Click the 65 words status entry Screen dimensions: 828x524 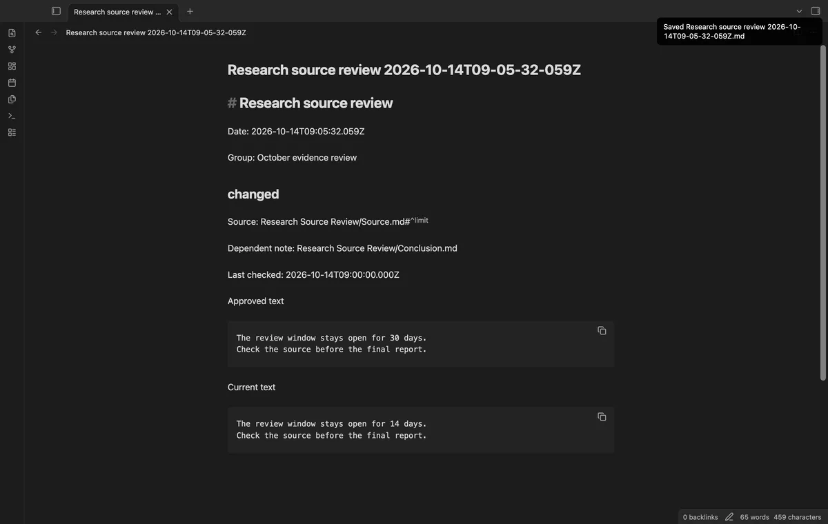pyautogui.click(x=754, y=517)
